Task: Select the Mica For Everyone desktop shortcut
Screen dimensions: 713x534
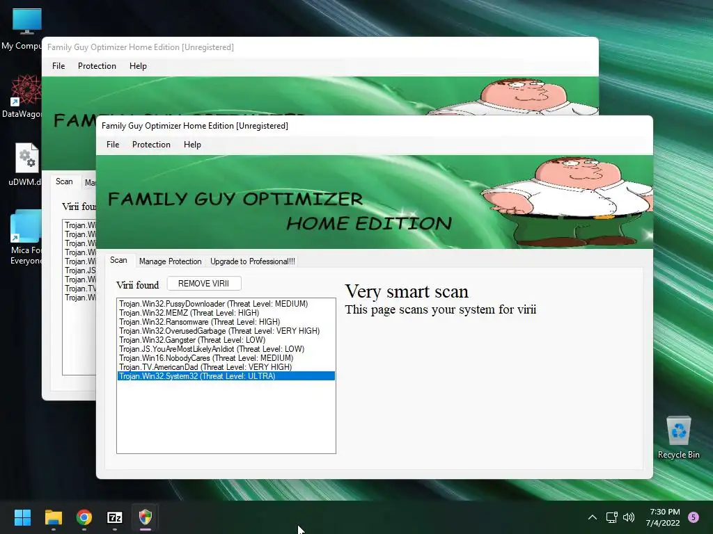Action: pyautogui.click(x=25, y=238)
